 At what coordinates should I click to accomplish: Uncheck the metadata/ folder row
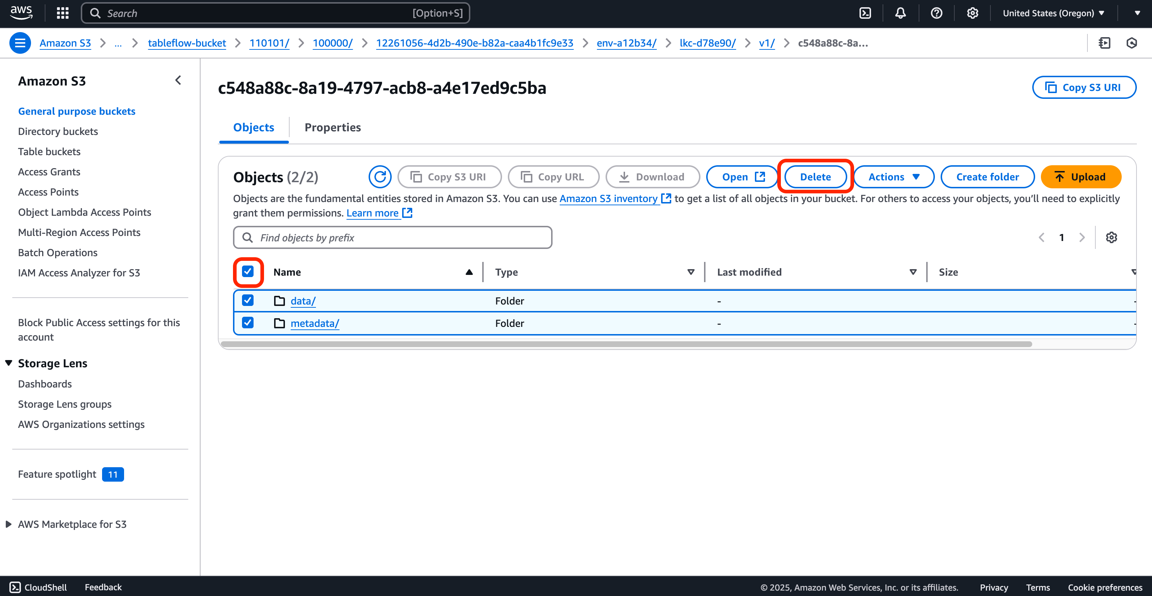[x=248, y=323]
